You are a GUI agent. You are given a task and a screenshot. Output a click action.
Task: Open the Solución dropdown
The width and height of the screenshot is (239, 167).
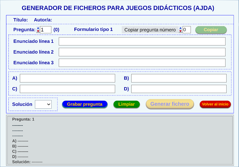point(43,104)
